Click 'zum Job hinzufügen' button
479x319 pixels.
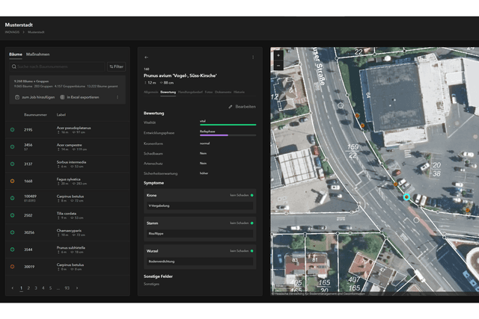pos(33,97)
